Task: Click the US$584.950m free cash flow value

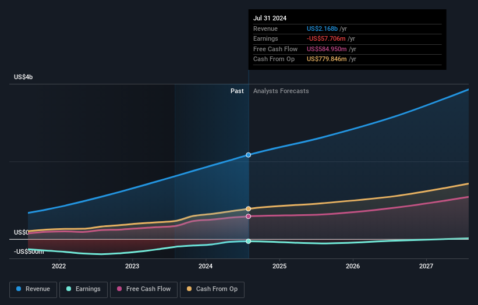Action: (327, 49)
